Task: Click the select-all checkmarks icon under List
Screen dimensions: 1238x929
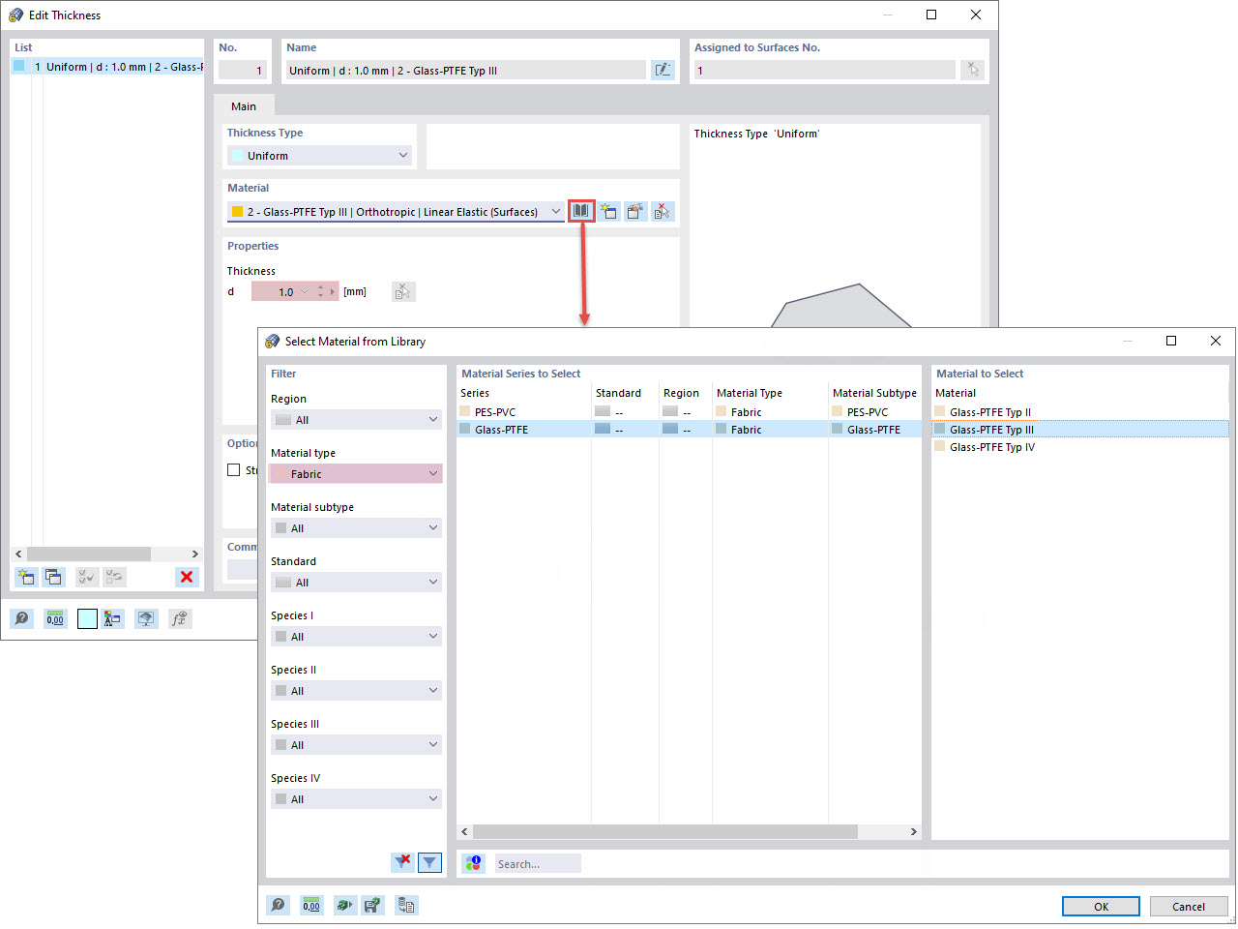Action: 87,577
